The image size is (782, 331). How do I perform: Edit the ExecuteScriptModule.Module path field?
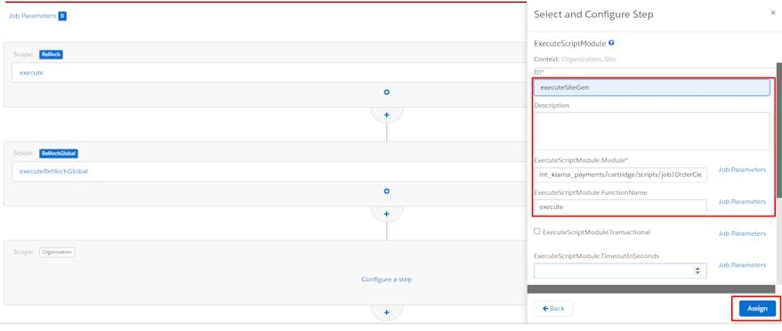(620, 175)
